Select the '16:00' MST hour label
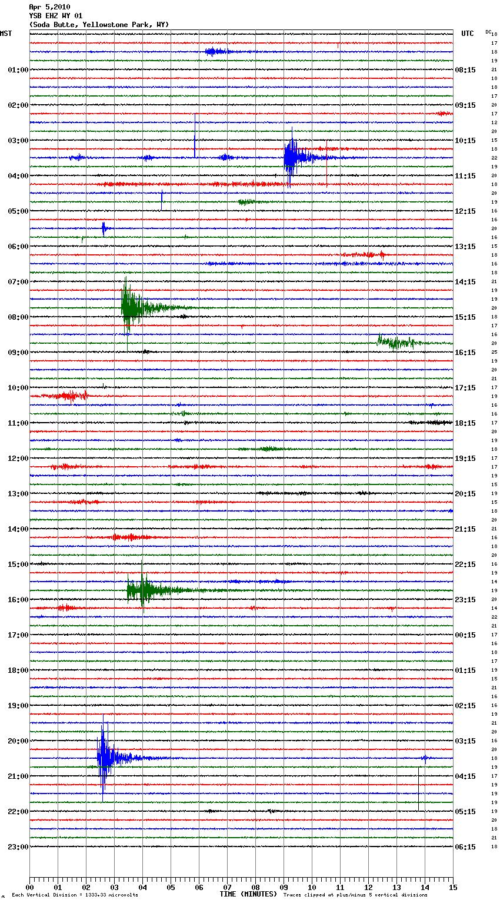The width and height of the screenshot is (500, 903). [18, 600]
